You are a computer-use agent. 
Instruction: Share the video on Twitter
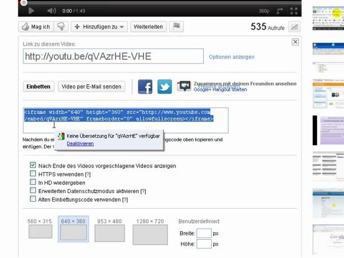click(x=164, y=87)
